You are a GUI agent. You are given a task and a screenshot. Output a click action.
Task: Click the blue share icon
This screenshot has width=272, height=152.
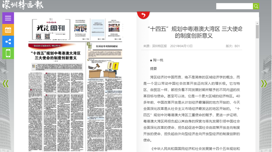(8, 41)
